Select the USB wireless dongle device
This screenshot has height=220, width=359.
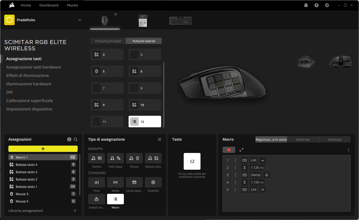click(x=143, y=20)
